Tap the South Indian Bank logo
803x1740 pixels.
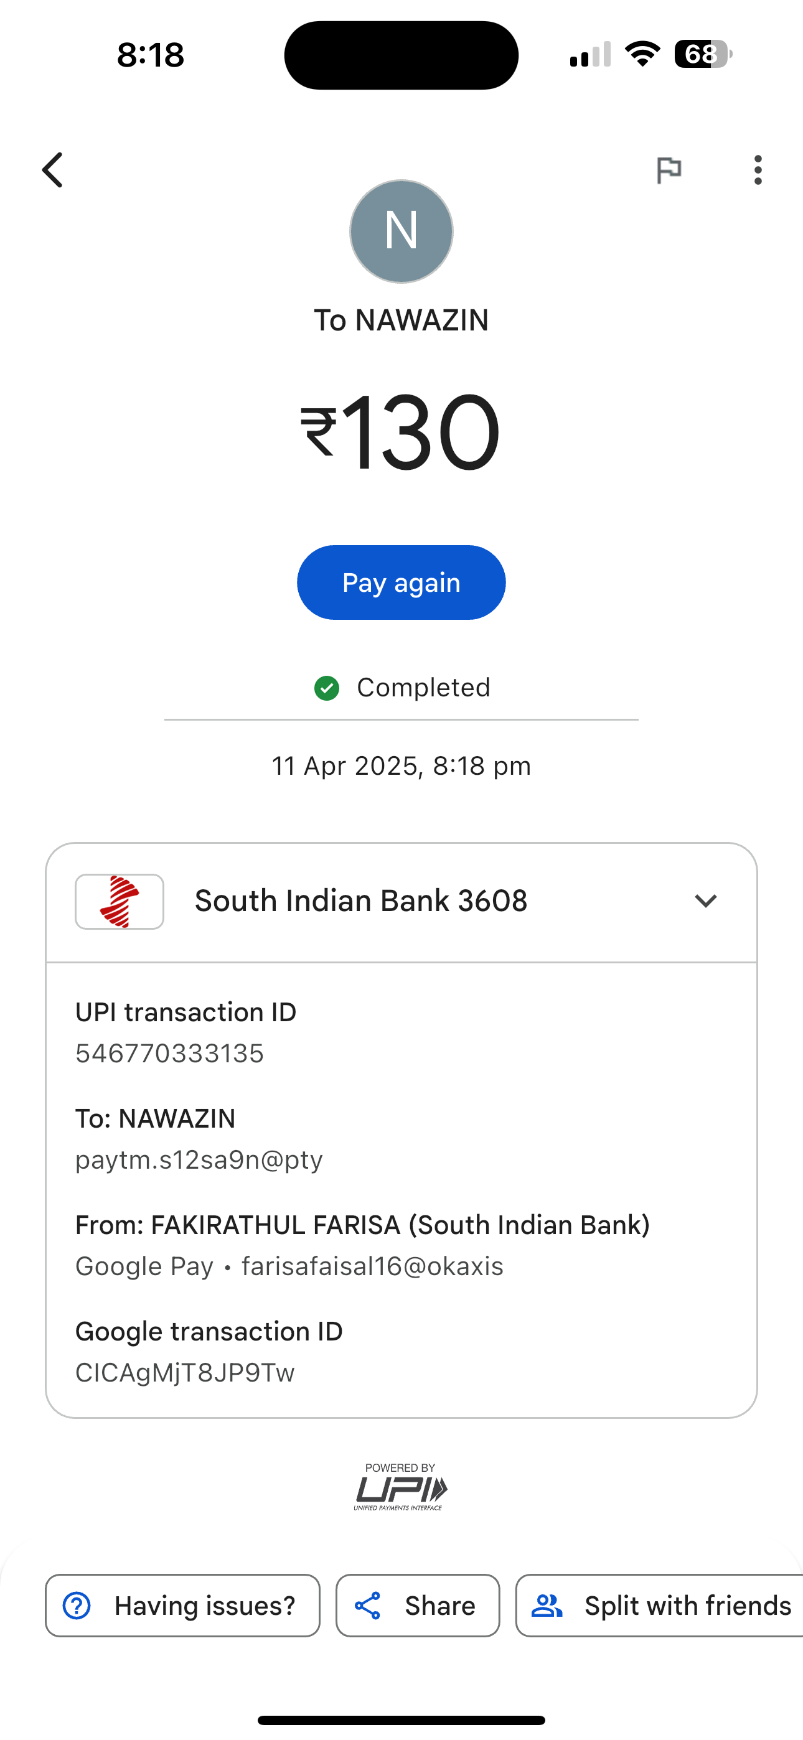pos(120,902)
